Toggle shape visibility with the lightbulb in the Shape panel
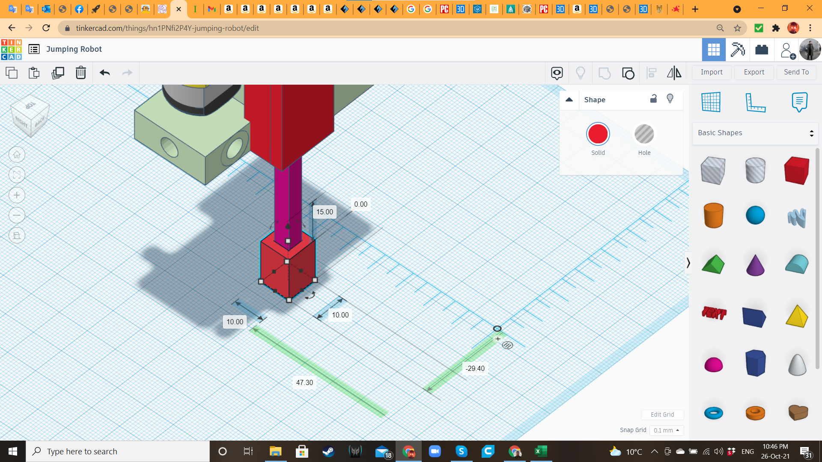The width and height of the screenshot is (822, 462). click(x=670, y=99)
